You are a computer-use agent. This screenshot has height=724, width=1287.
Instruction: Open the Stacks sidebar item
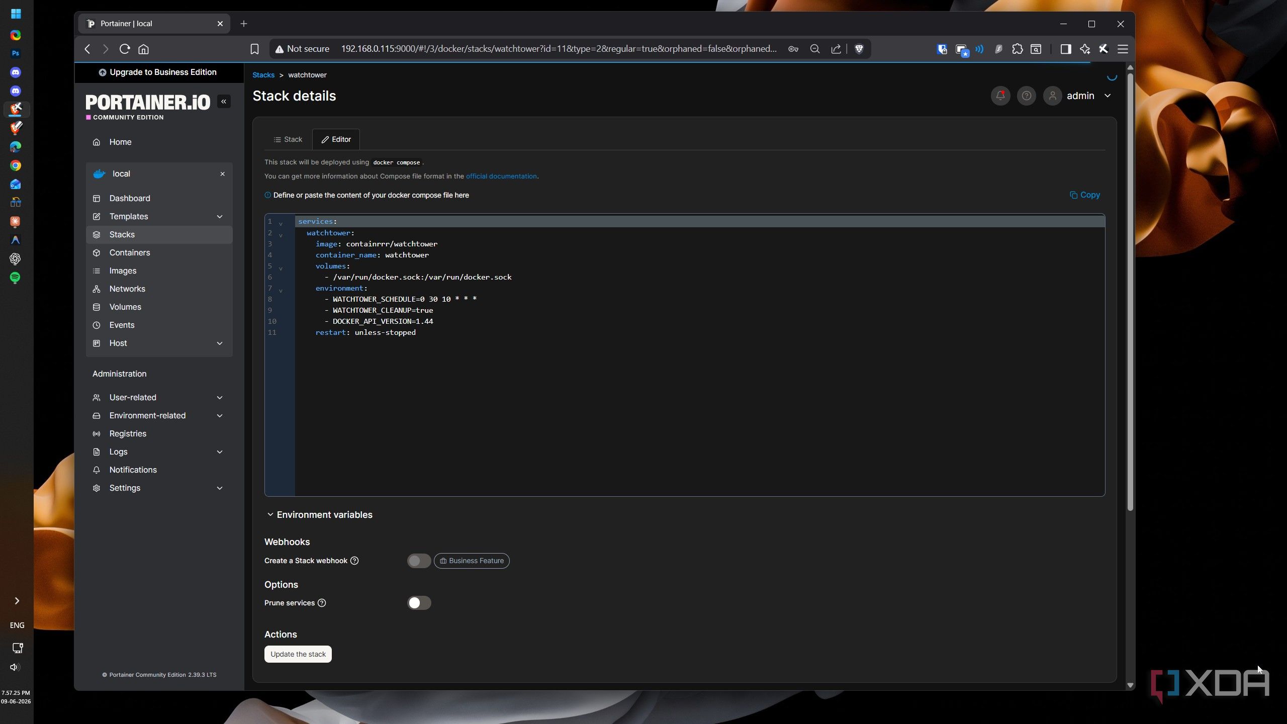point(159,235)
